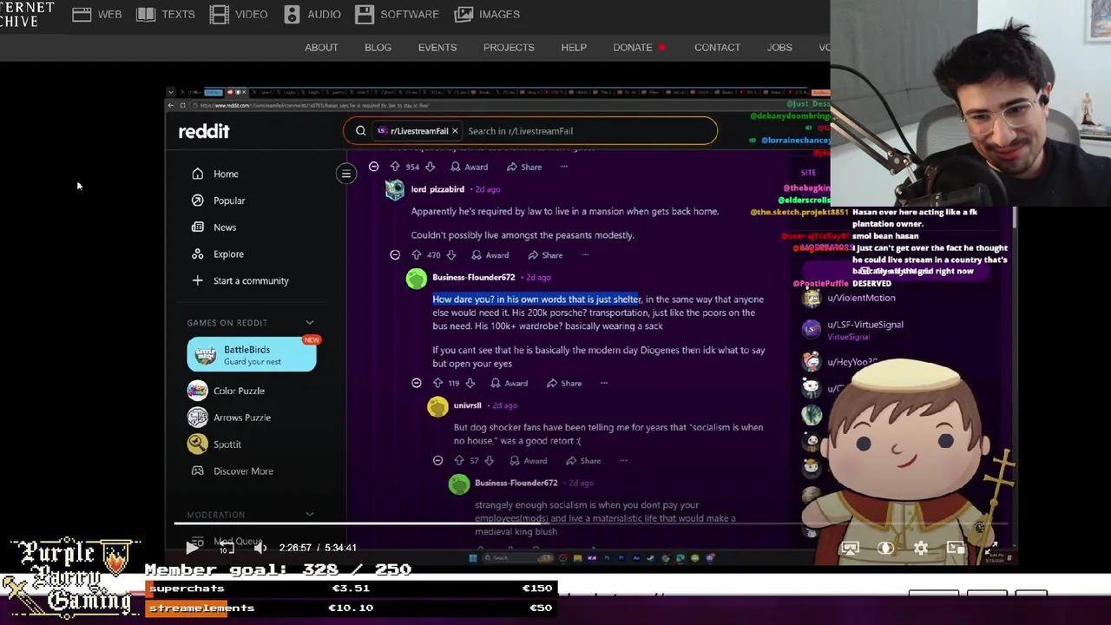Screen dimensions: 1111x625
Task: Open the Texts book icon in the top bar
Action: coord(146,14)
